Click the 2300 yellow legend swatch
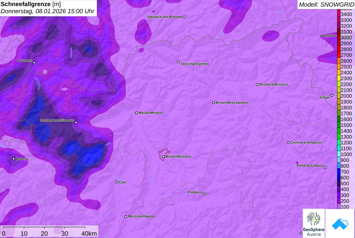Viewport: 355px width, 238px height. [339, 78]
